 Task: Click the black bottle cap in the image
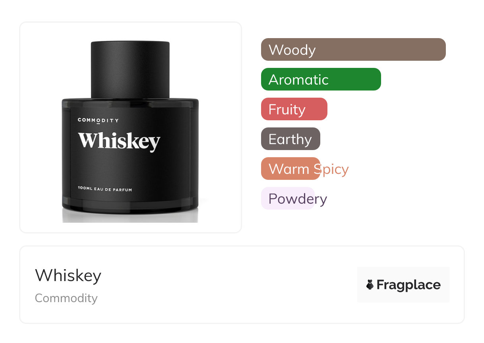point(130,69)
